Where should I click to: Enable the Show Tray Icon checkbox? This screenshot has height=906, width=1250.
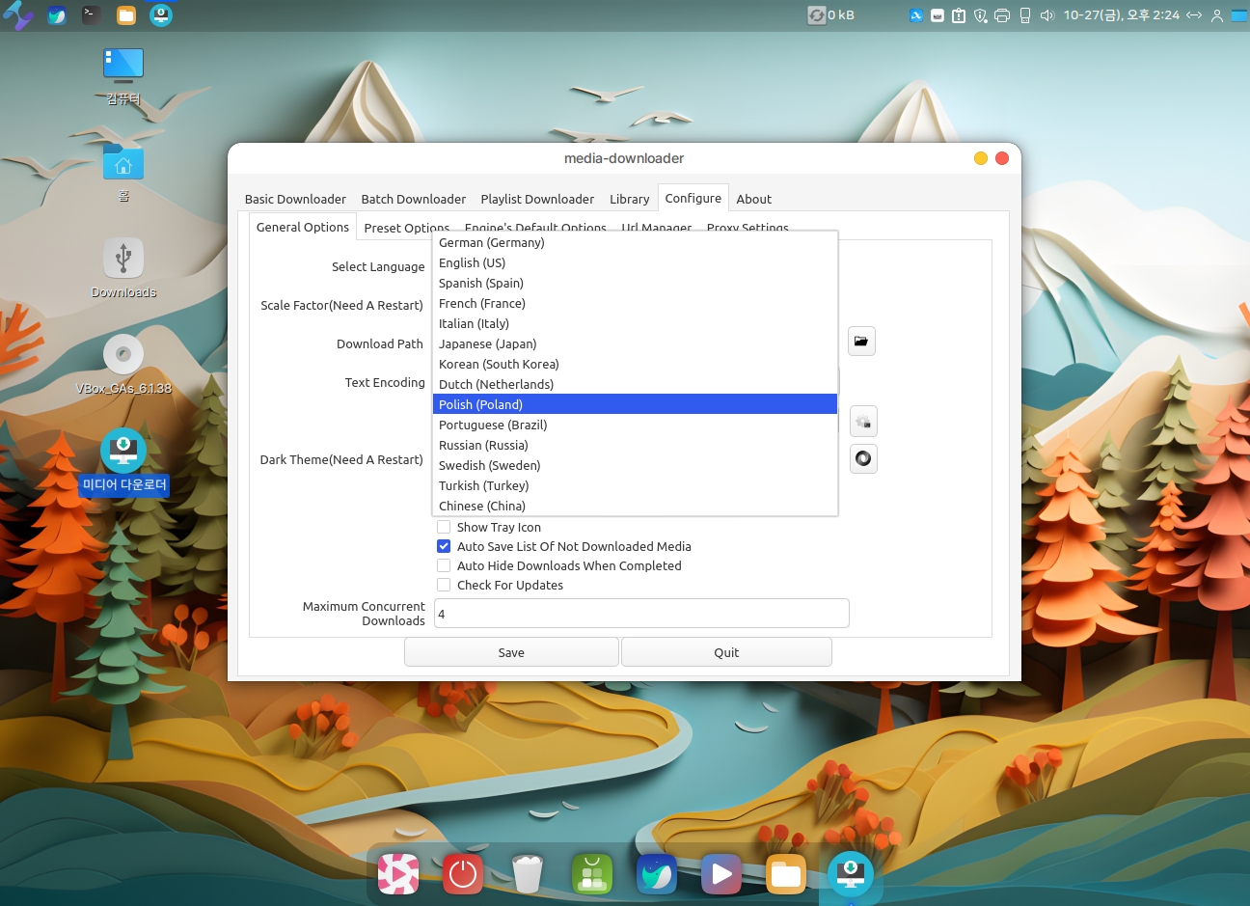tap(444, 527)
